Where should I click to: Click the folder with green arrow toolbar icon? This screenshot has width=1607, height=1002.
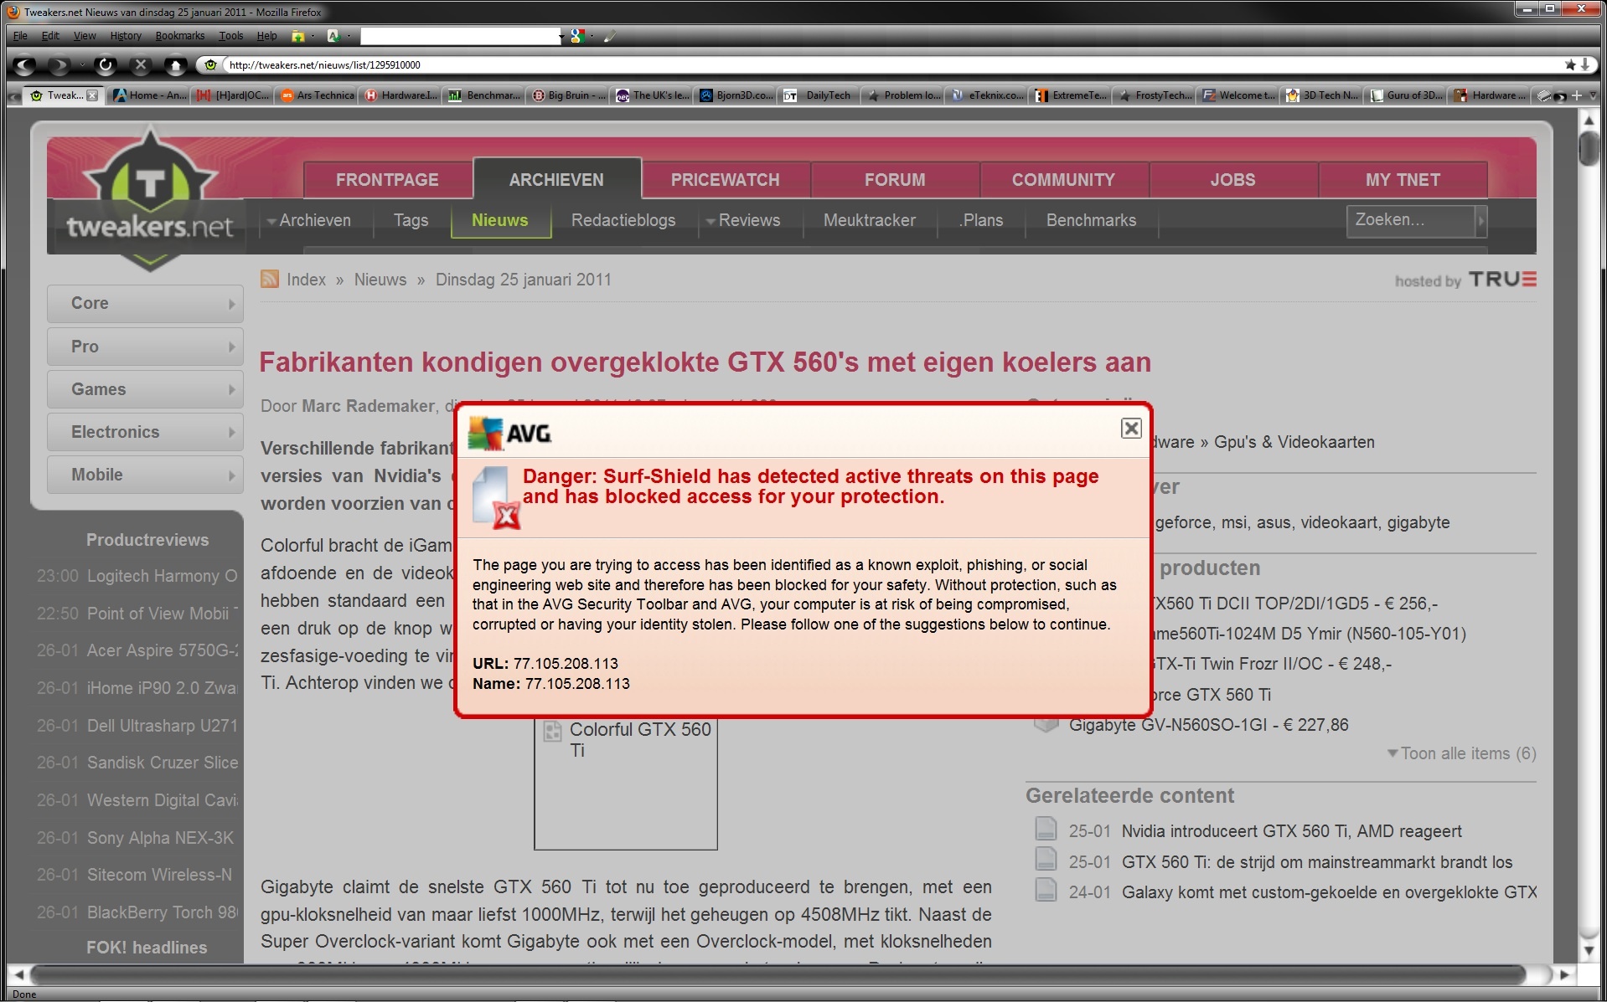[298, 36]
